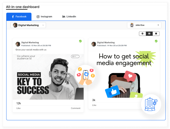This screenshot has height=129, width=170.
Task: Click the Facebook logo icon
Action: (13, 16)
